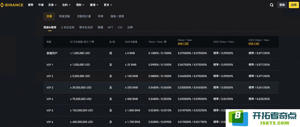This screenshot has height=127, width=300.
Task: Click the ≥ 1,000,000 USD volume cell
Action: click(80, 65)
